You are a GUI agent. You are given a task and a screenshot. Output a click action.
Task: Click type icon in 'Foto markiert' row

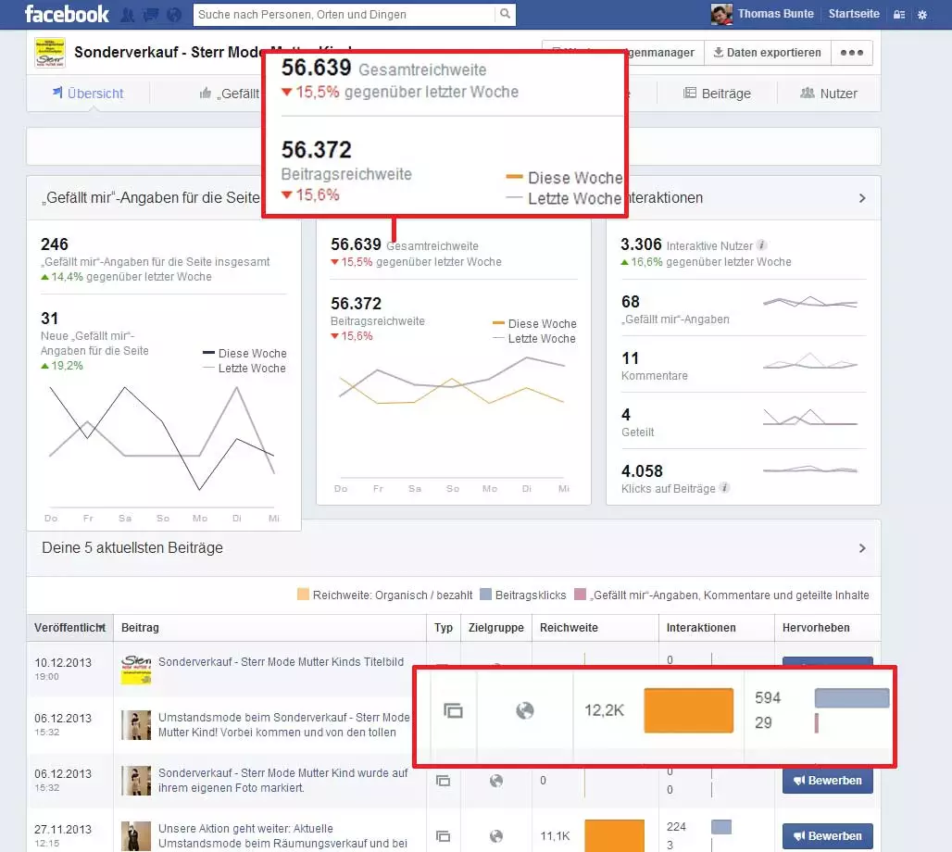[444, 781]
